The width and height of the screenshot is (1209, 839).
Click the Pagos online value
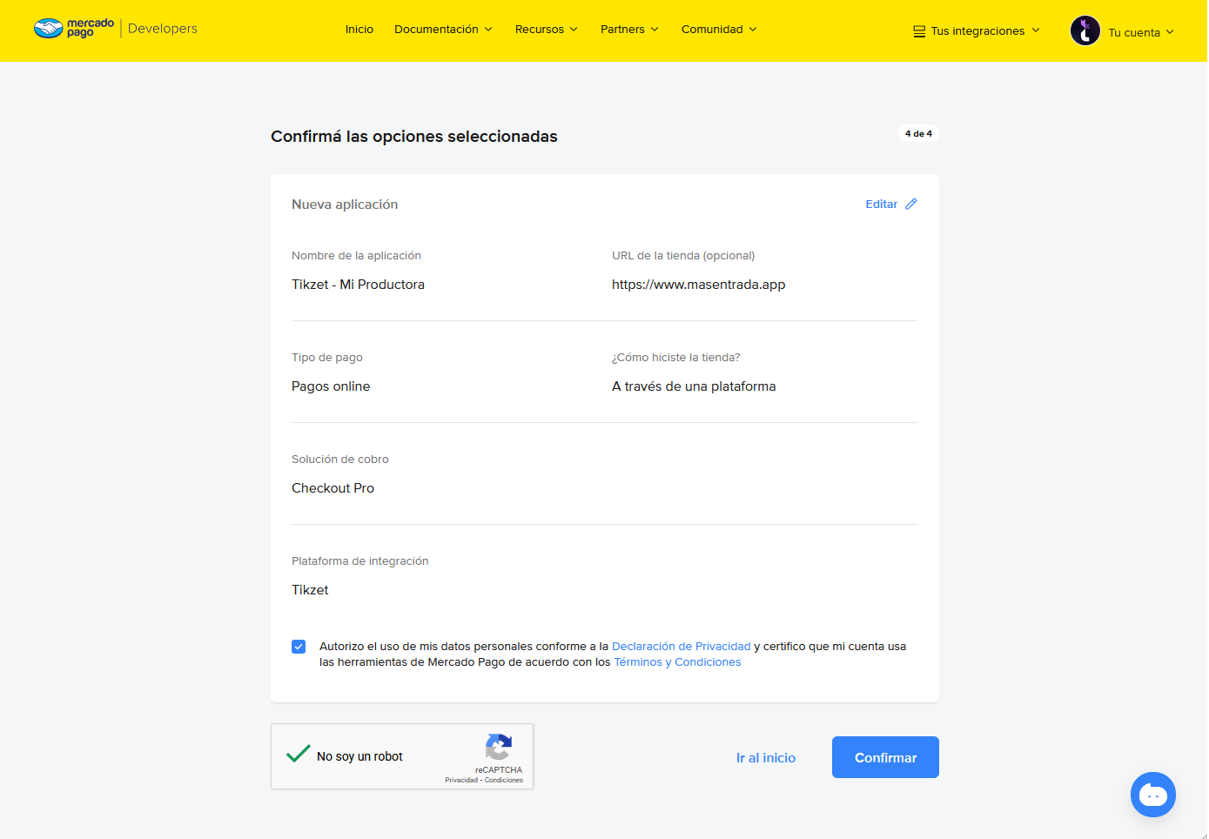(x=331, y=386)
